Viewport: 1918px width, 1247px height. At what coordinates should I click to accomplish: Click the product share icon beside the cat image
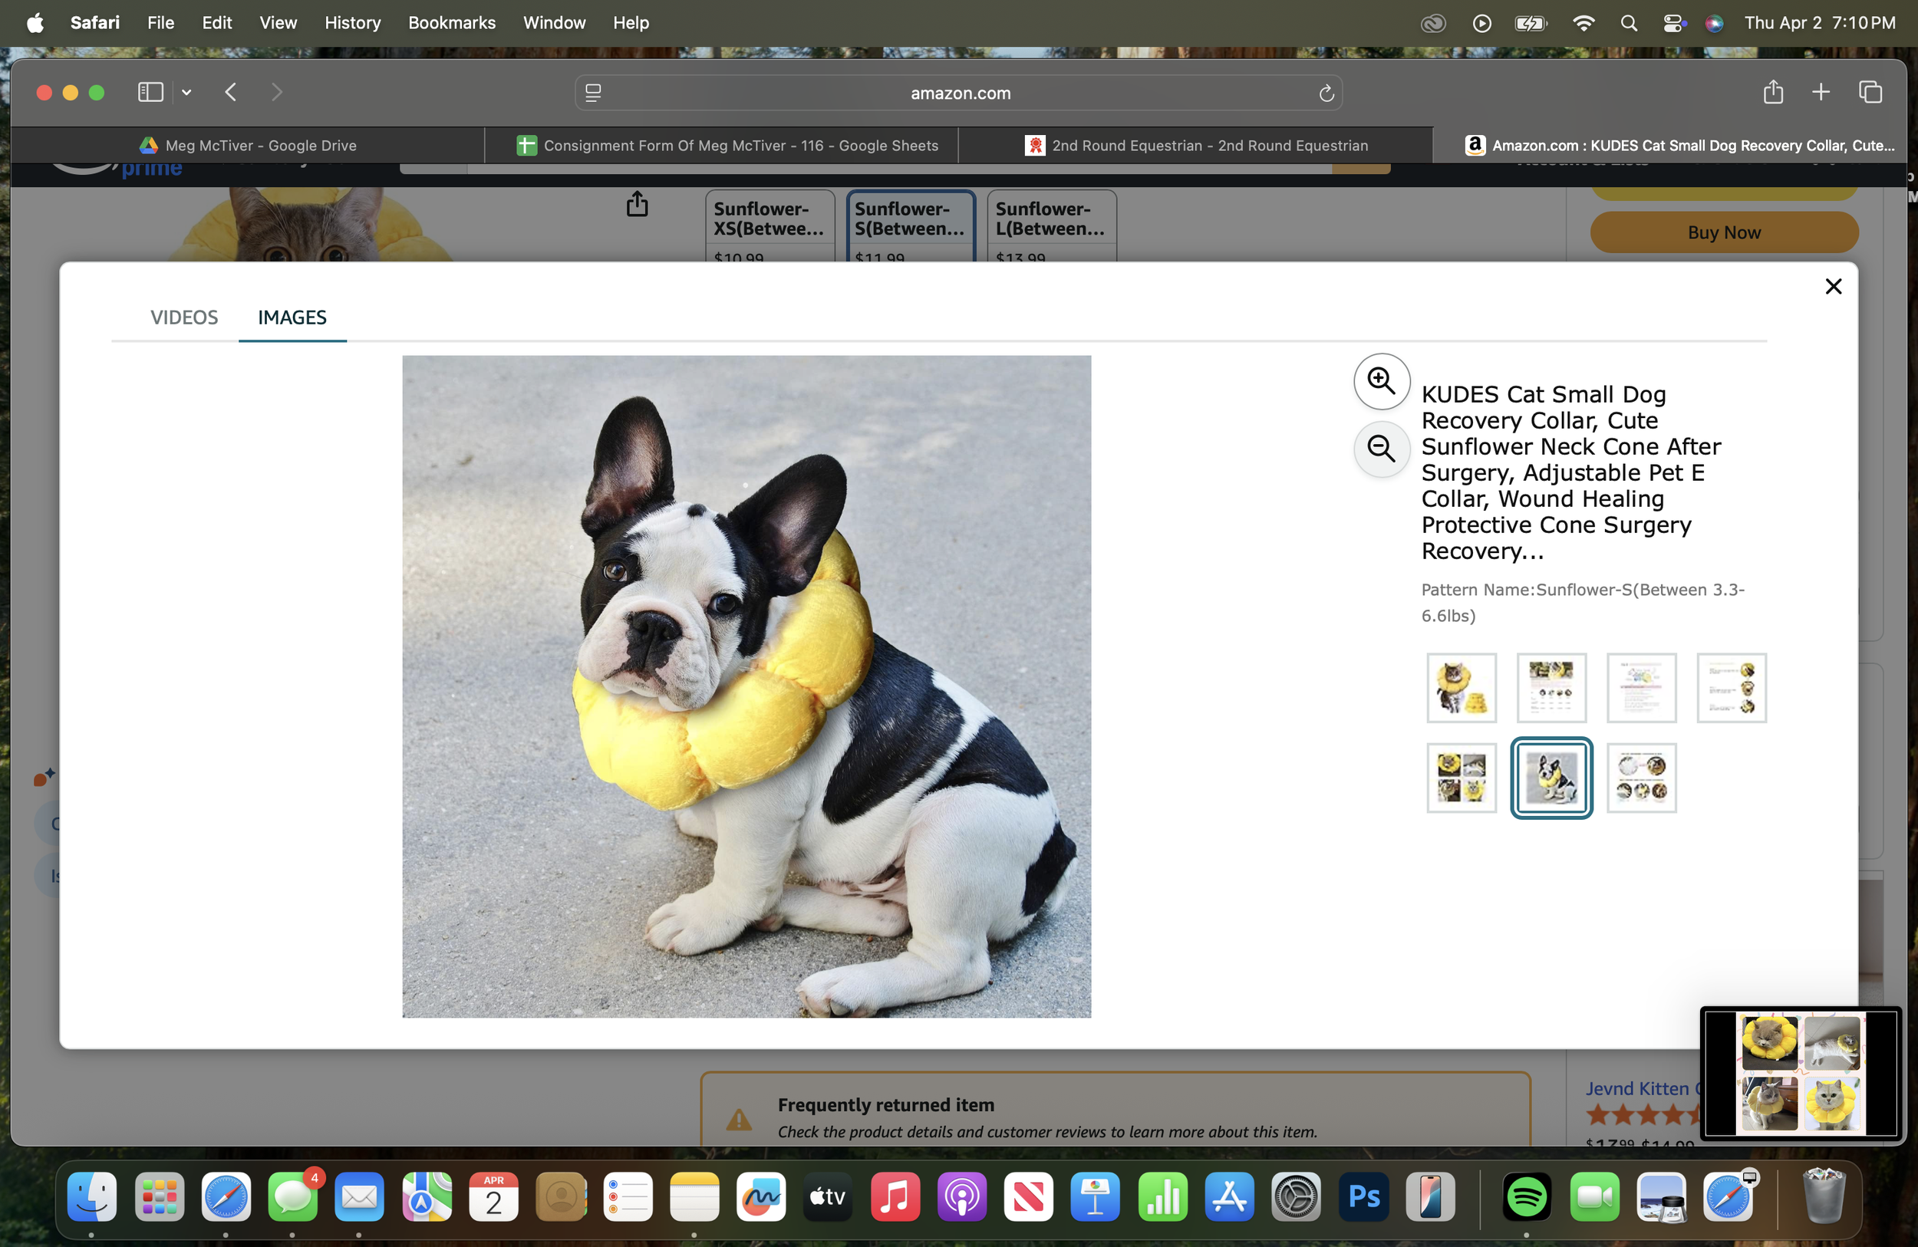pos(637,205)
